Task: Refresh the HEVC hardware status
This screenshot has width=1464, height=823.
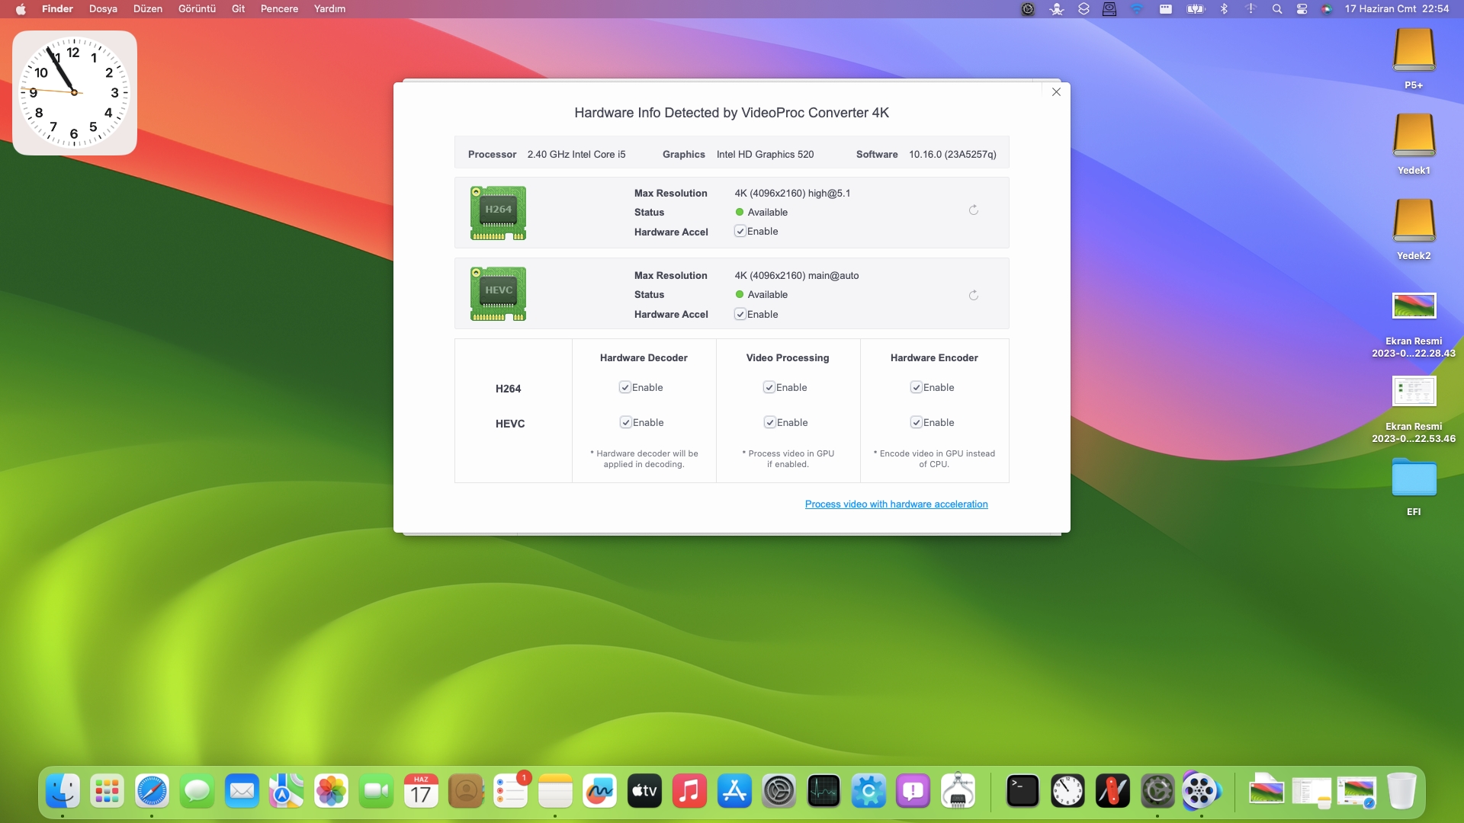Action: [974, 296]
